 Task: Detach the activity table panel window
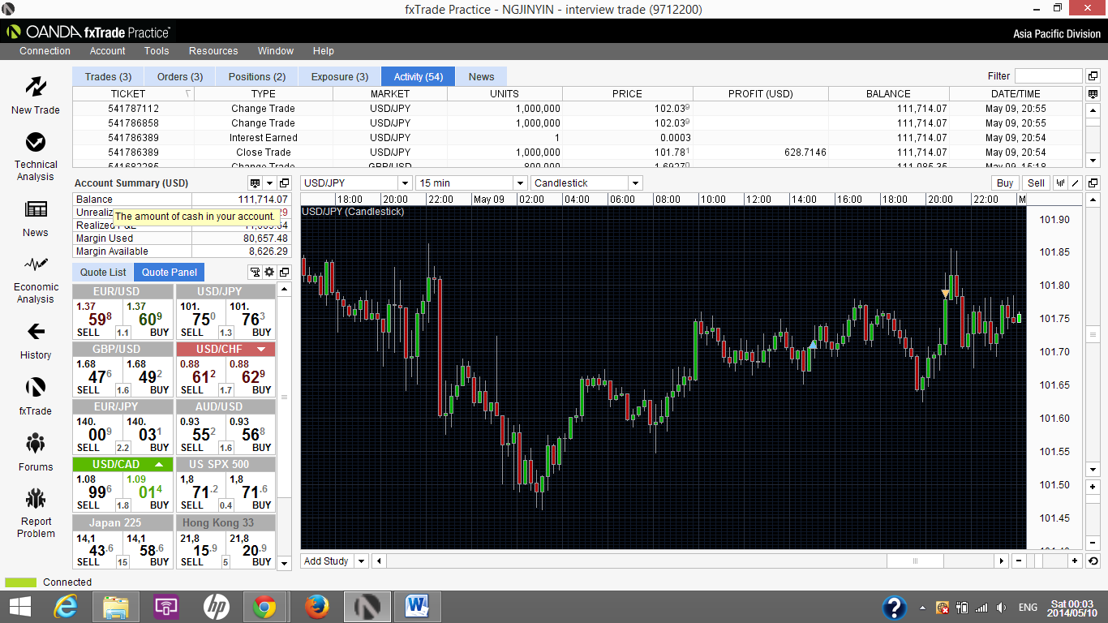tap(1093, 76)
